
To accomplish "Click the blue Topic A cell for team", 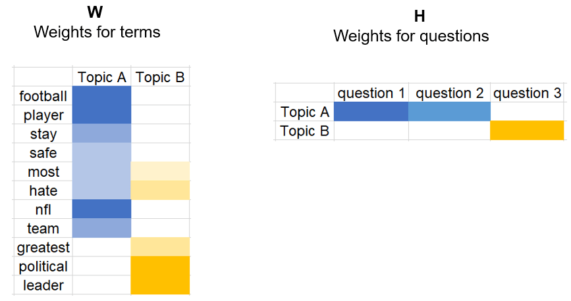I will pyautogui.click(x=101, y=229).
